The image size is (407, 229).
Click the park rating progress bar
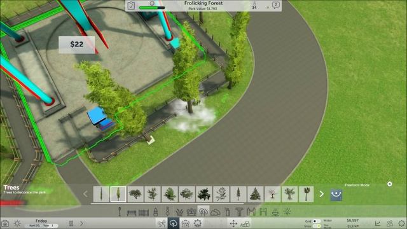pyautogui.click(x=152, y=8)
